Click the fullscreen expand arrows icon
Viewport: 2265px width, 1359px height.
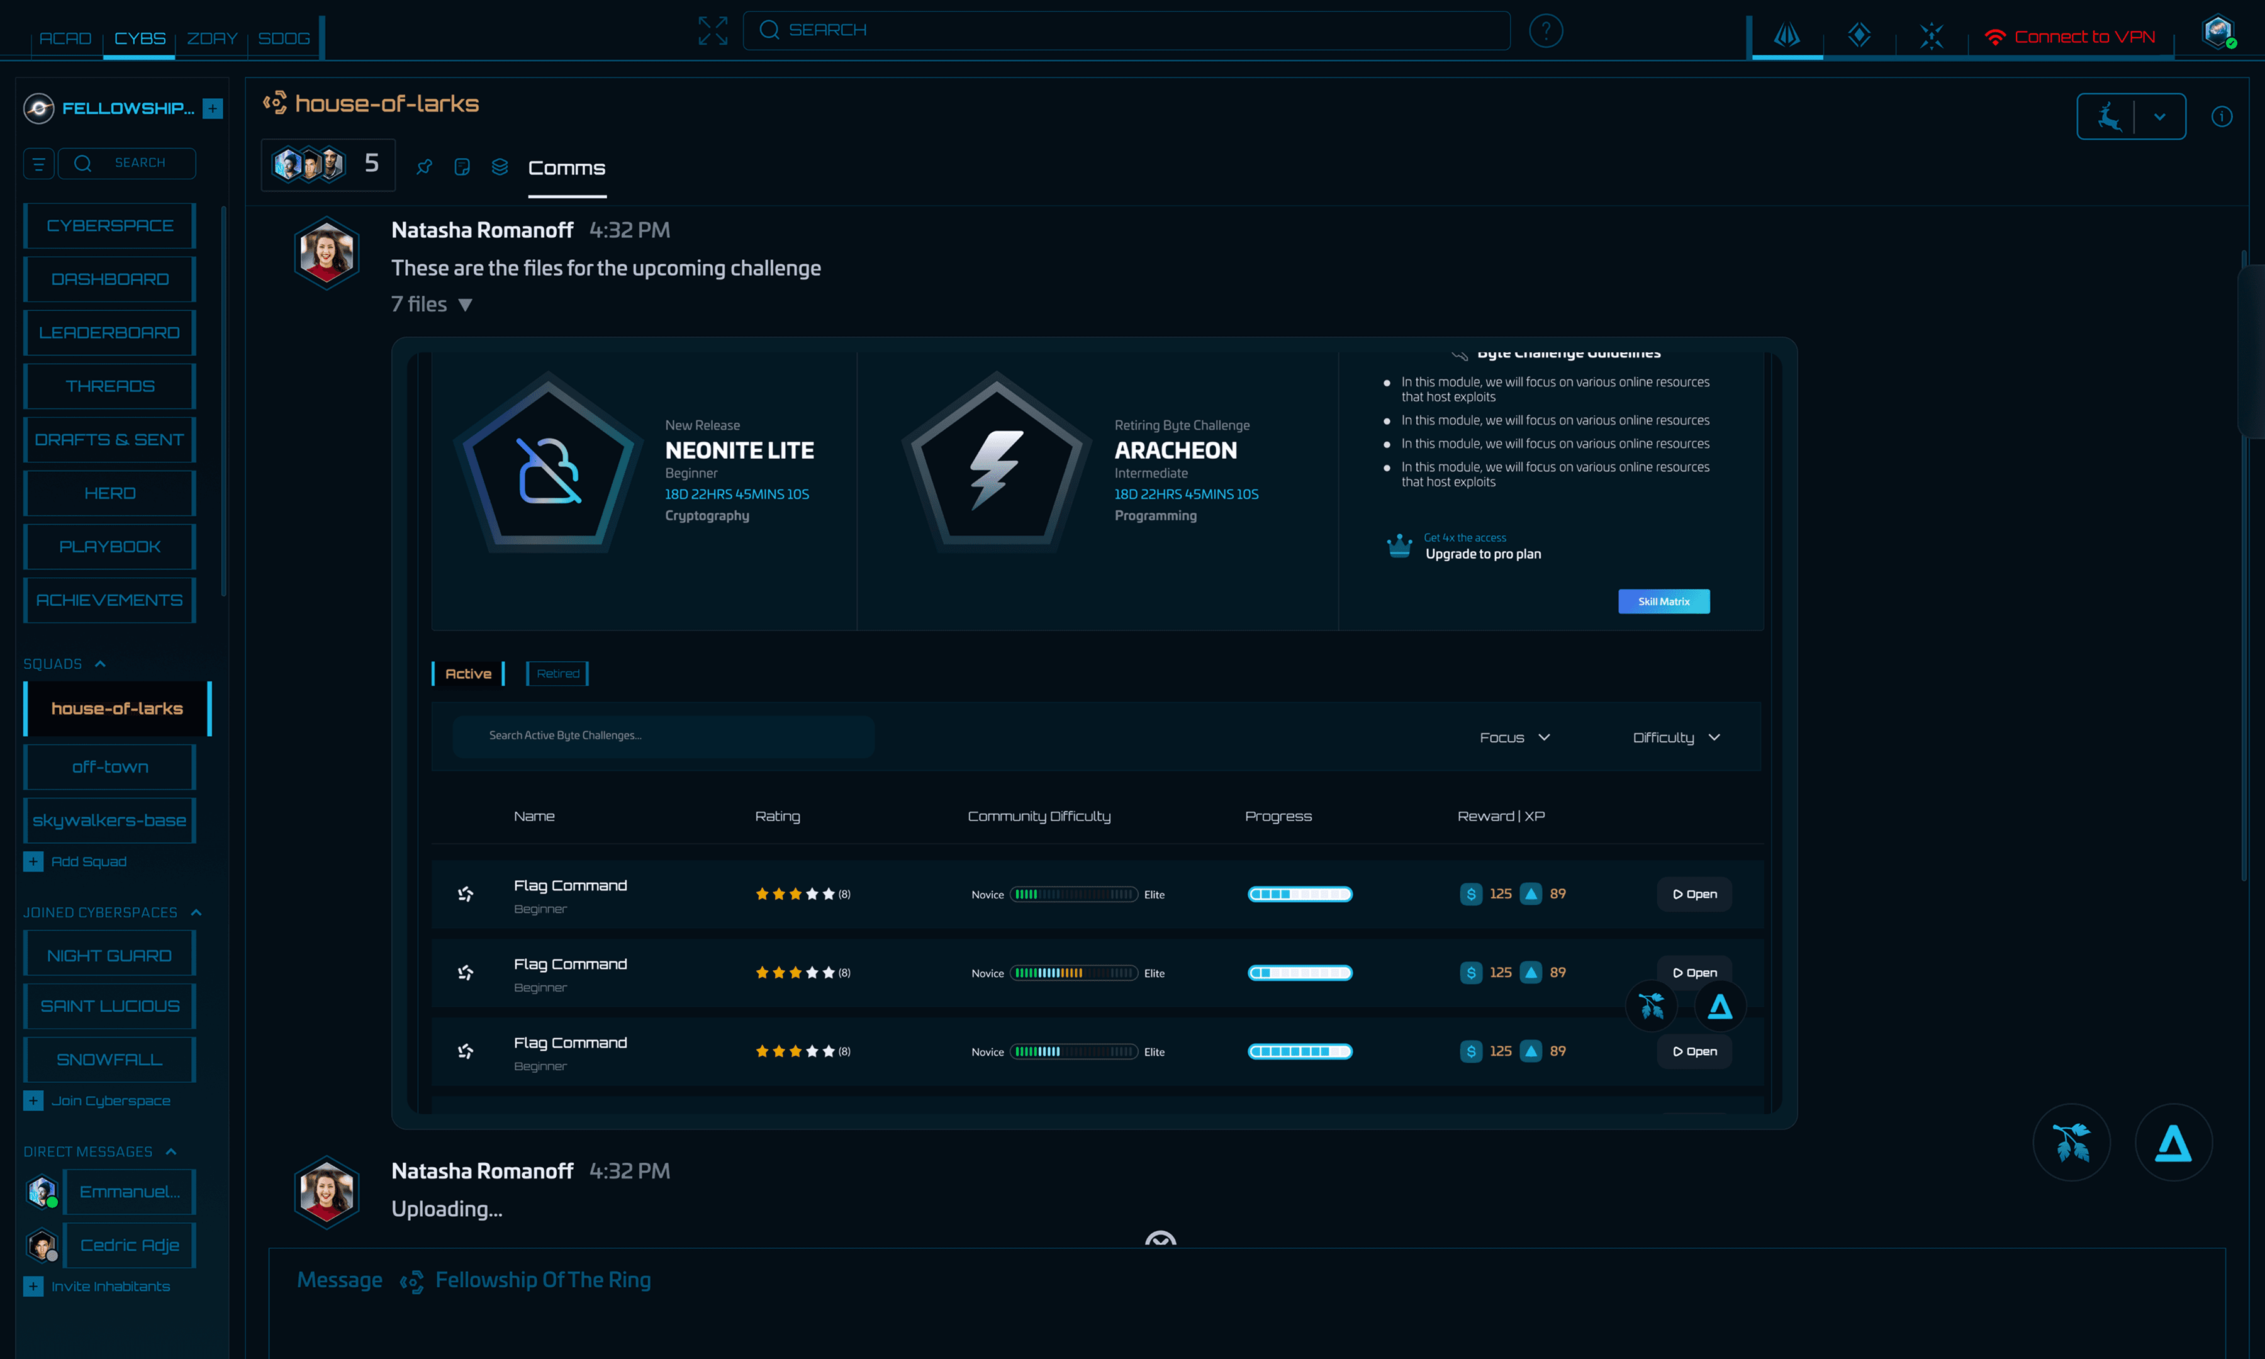712,31
